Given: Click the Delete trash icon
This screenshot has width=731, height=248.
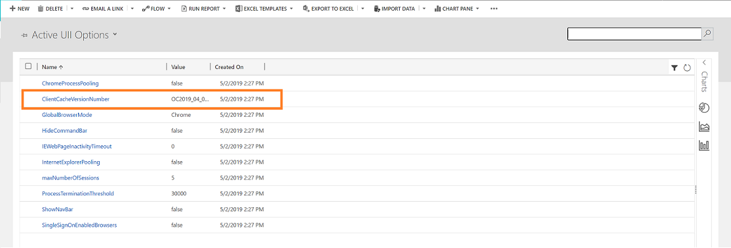Looking at the screenshot, I should (41, 9).
